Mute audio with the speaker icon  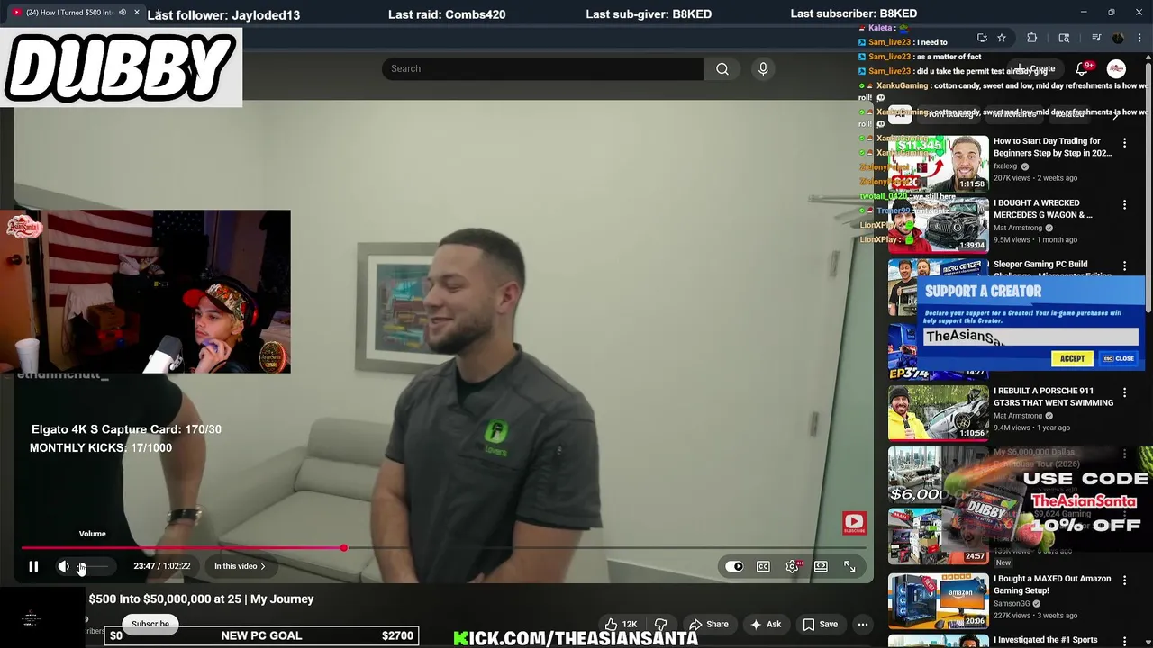[x=63, y=566]
